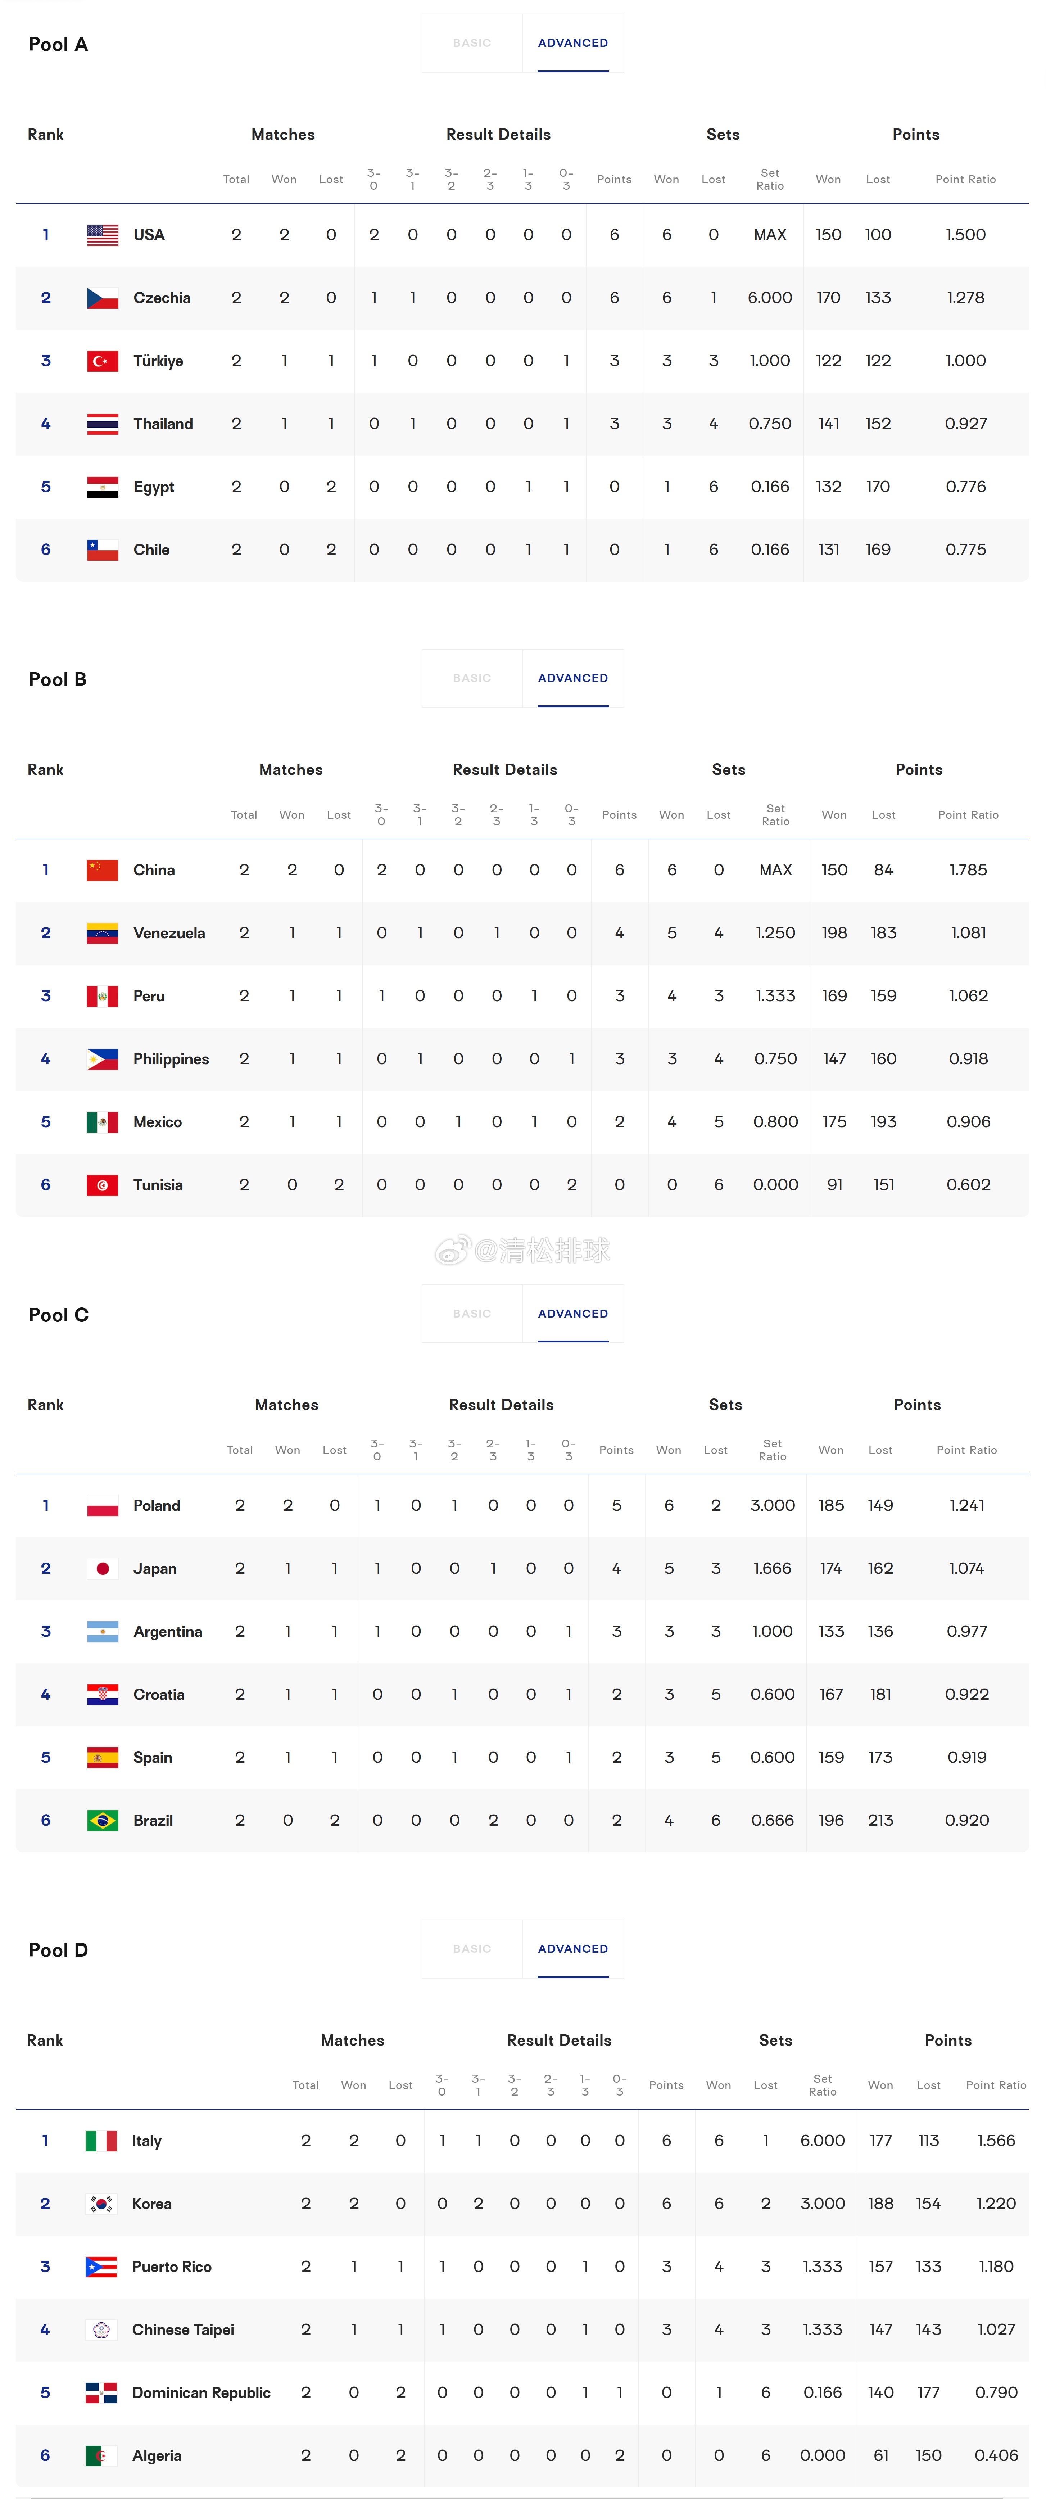Switch Pool C to the Basic view

point(472,1314)
